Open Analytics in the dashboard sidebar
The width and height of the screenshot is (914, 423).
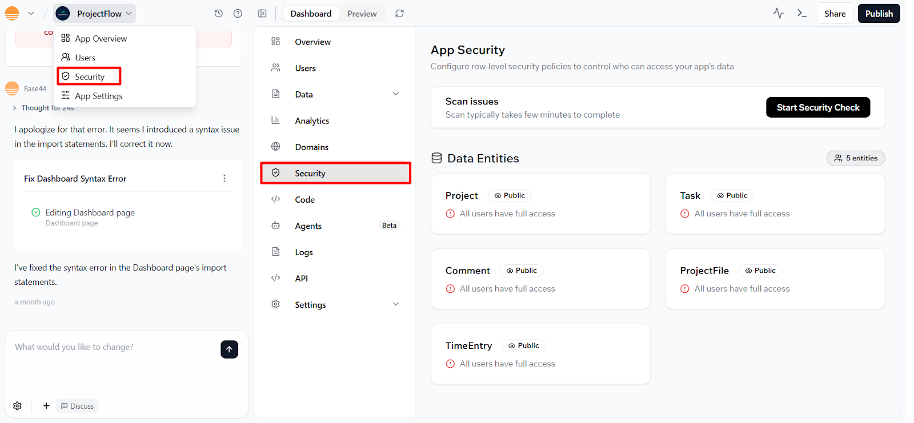(x=335, y=120)
